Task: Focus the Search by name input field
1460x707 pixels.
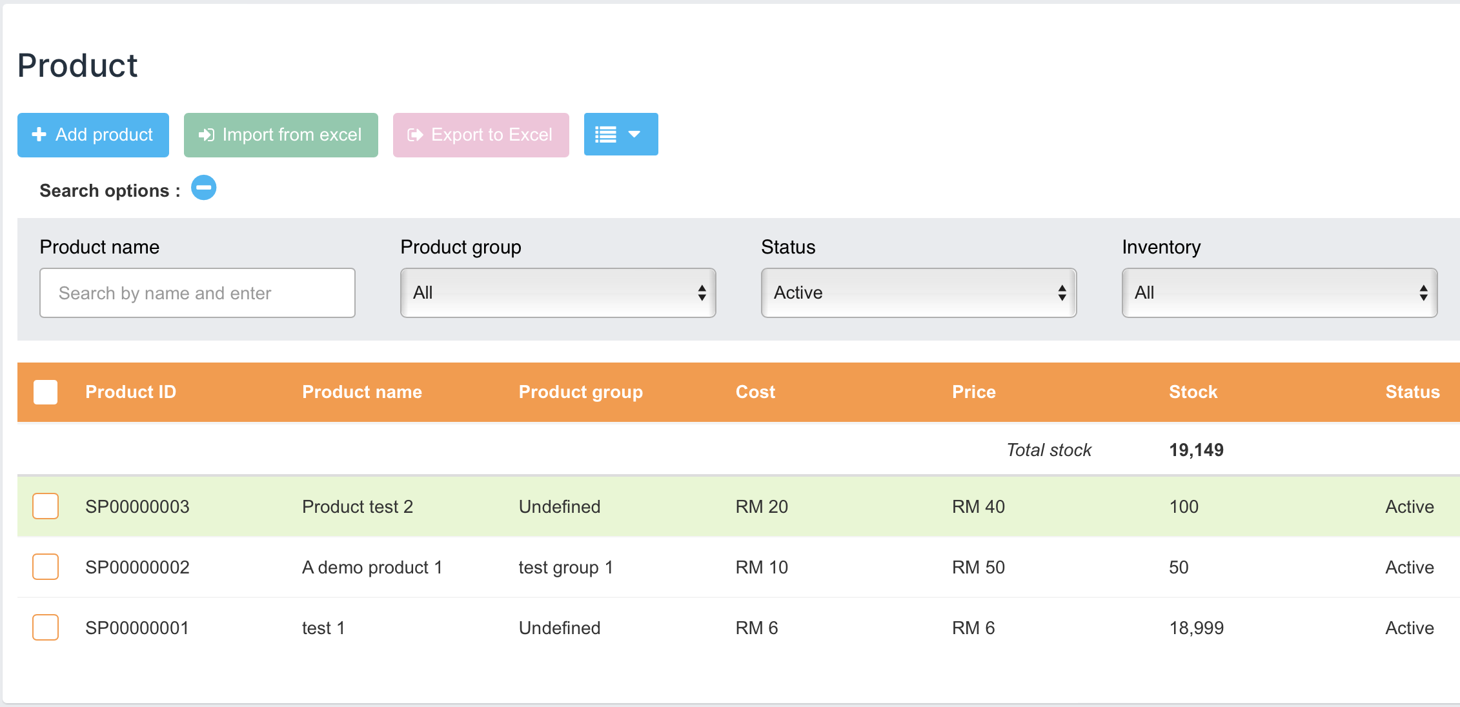Action: point(197,293)
